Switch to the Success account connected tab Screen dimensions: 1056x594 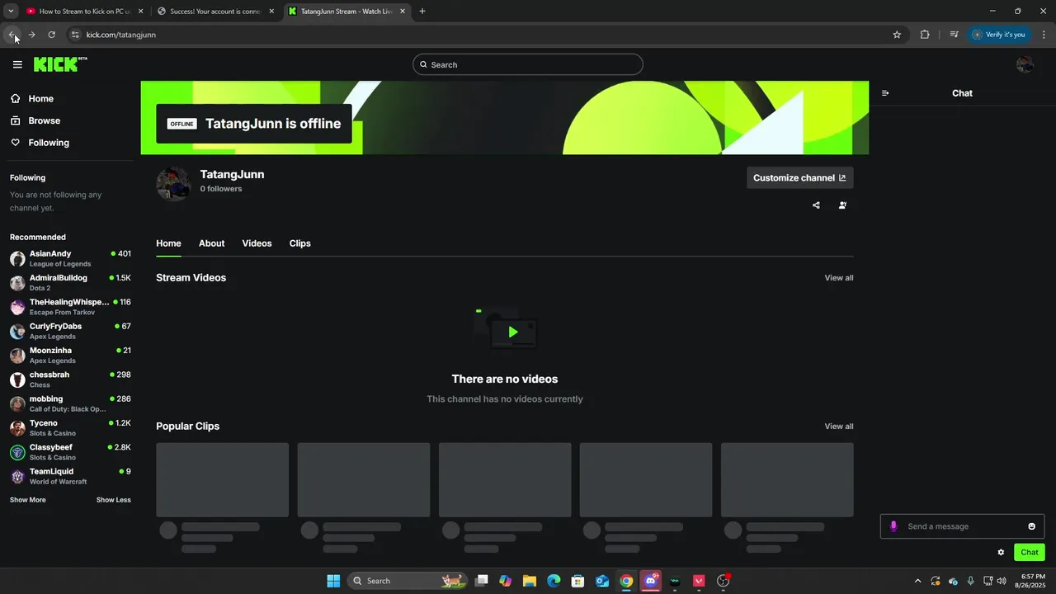[215, 12]
